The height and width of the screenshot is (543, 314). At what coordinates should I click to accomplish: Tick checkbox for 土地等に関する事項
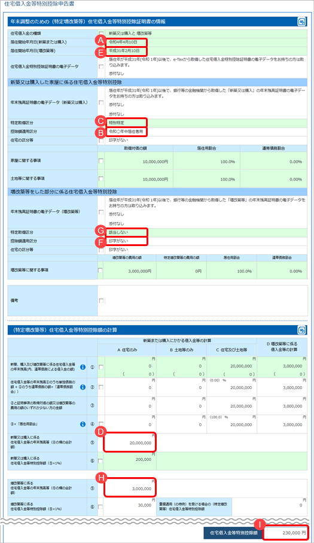click(x=101, y=178)
